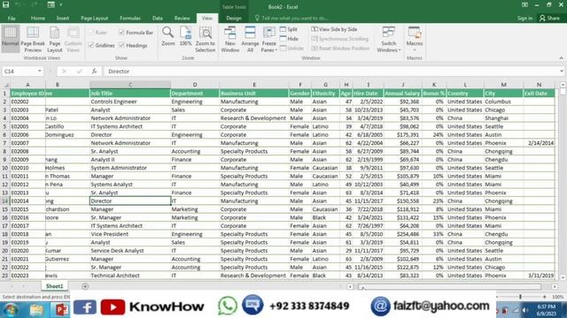Click the volume speaker tray icon

tap(525, 310)
